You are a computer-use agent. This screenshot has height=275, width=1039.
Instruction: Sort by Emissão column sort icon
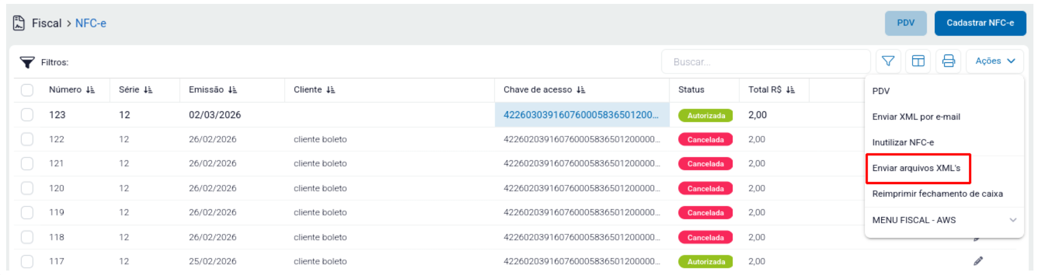coord(232,90)
